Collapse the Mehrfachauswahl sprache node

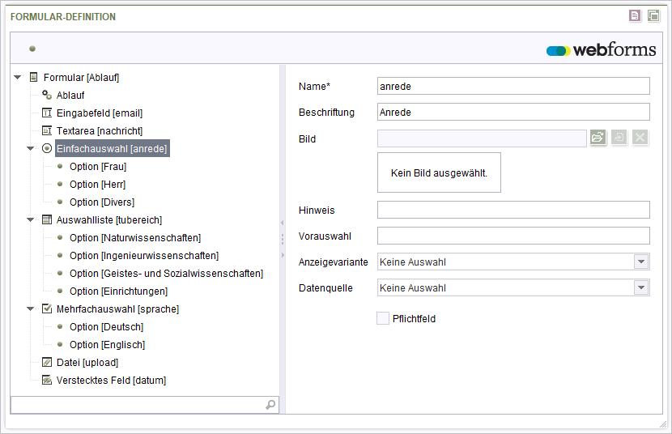tap(31, 308)
